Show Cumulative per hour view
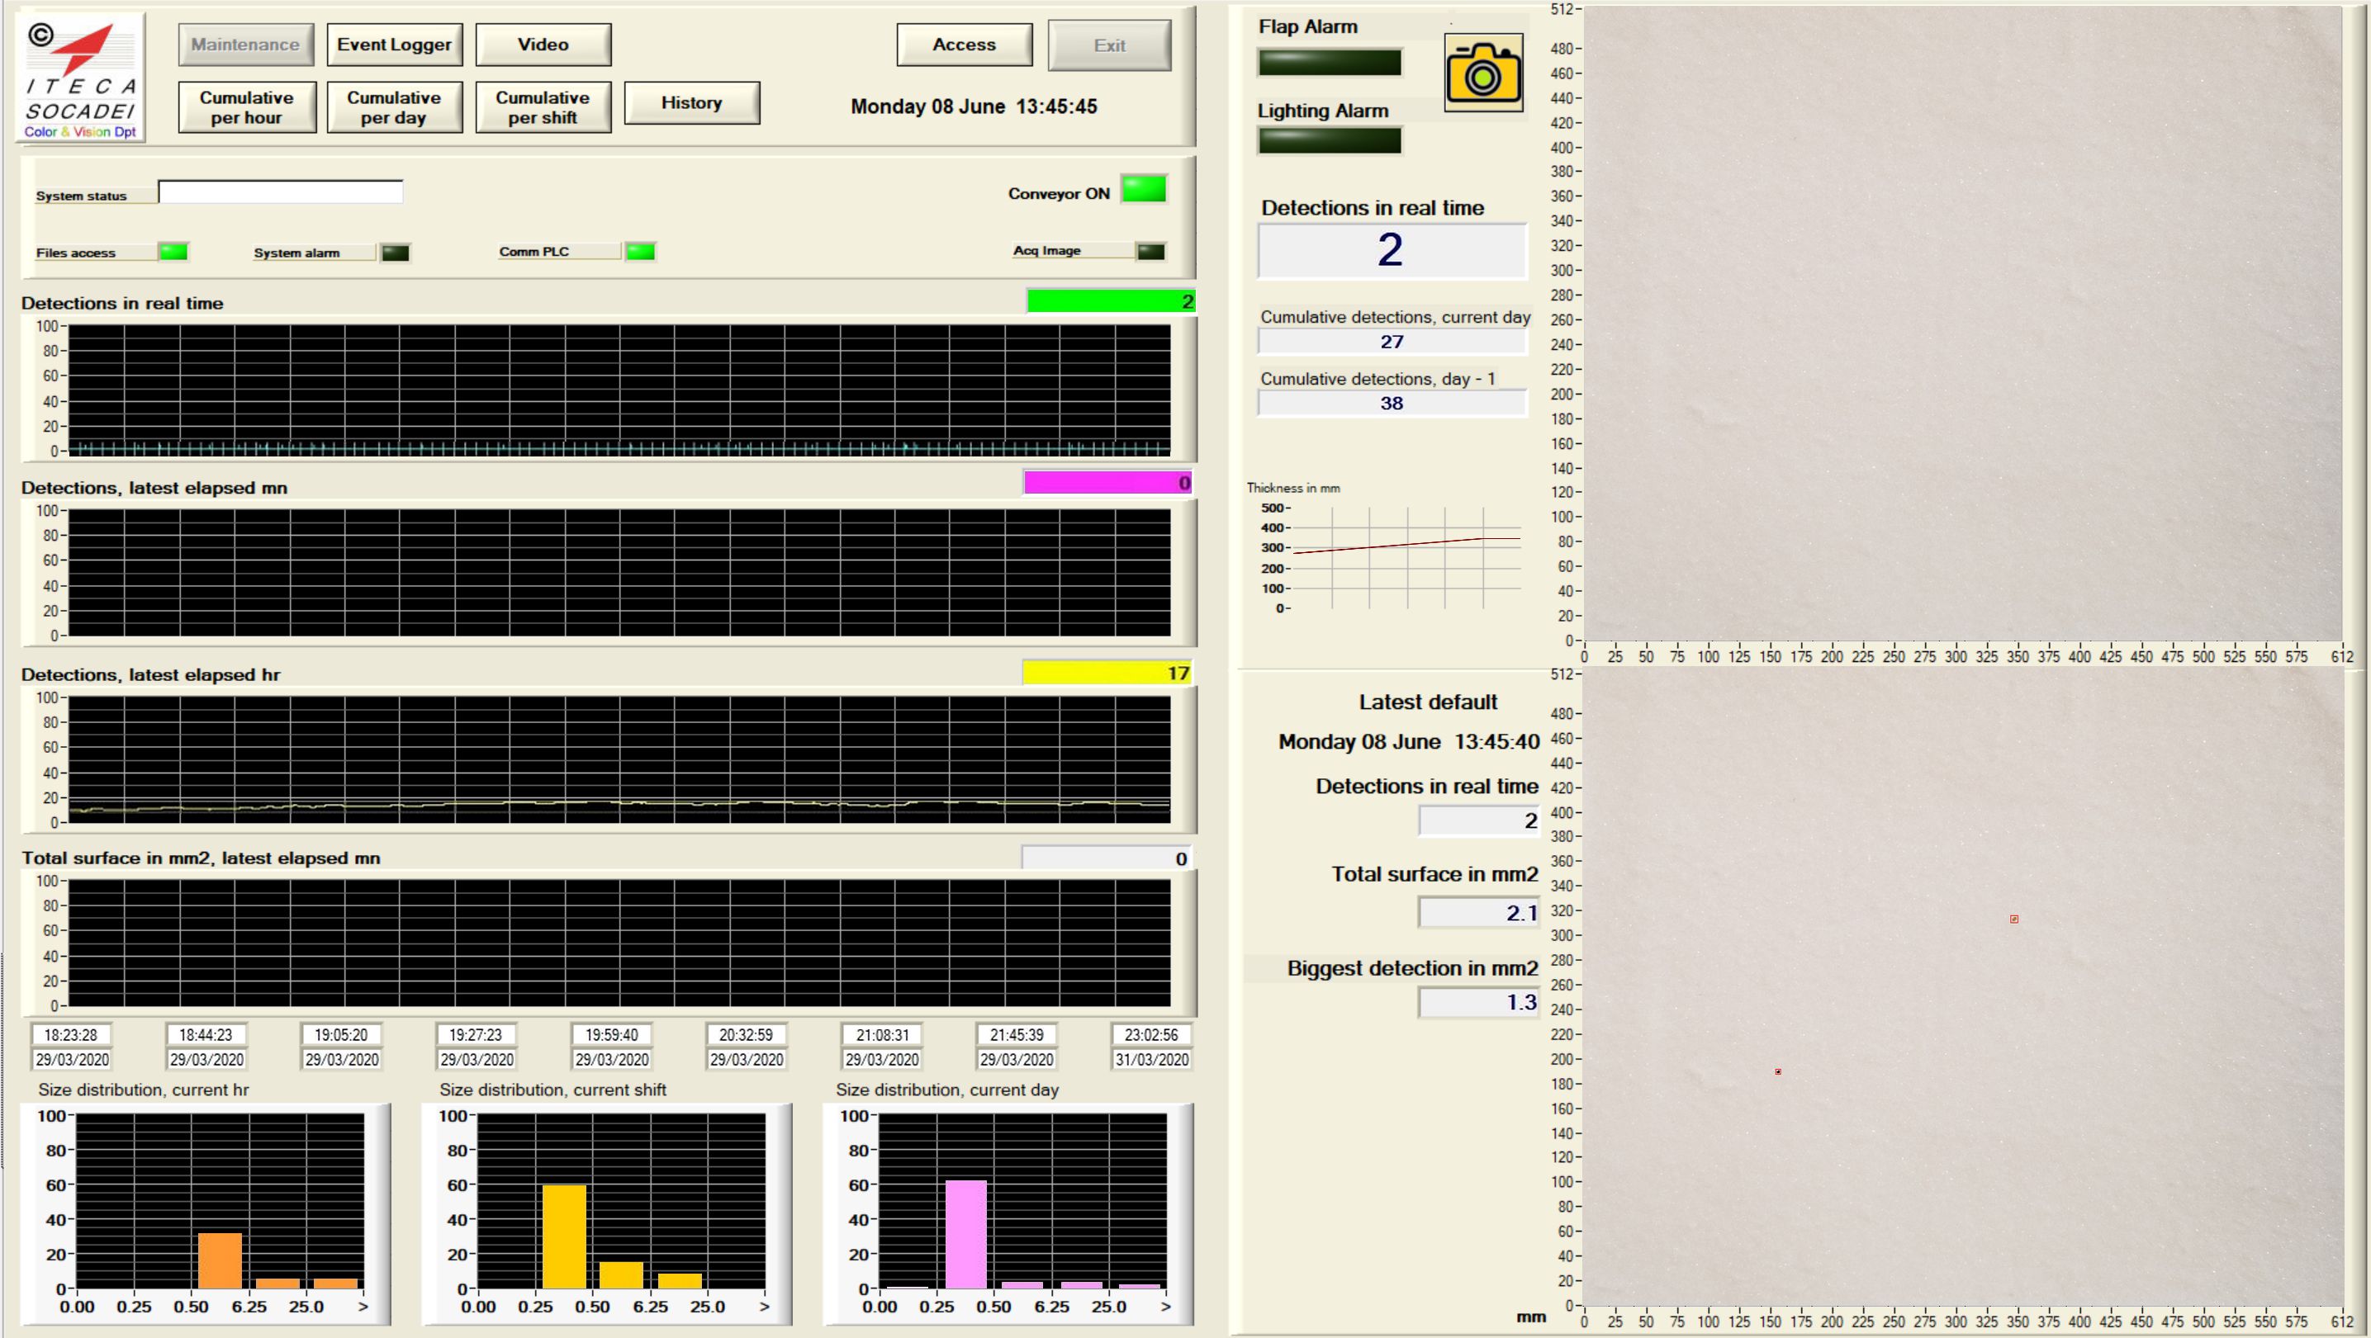The height and width of the screenshot is (1338, 2371). (x=247, y=107)
